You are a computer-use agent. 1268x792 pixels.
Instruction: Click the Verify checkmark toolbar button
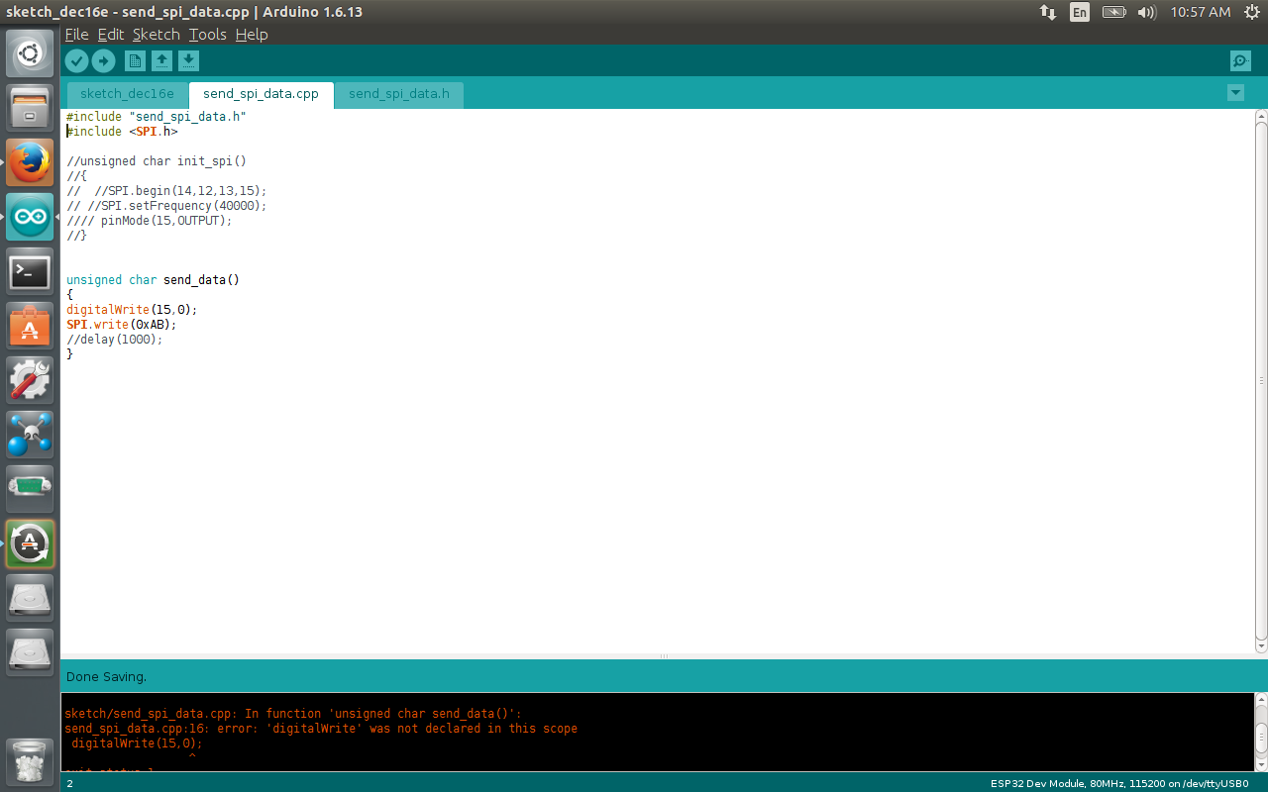(76, 61)
